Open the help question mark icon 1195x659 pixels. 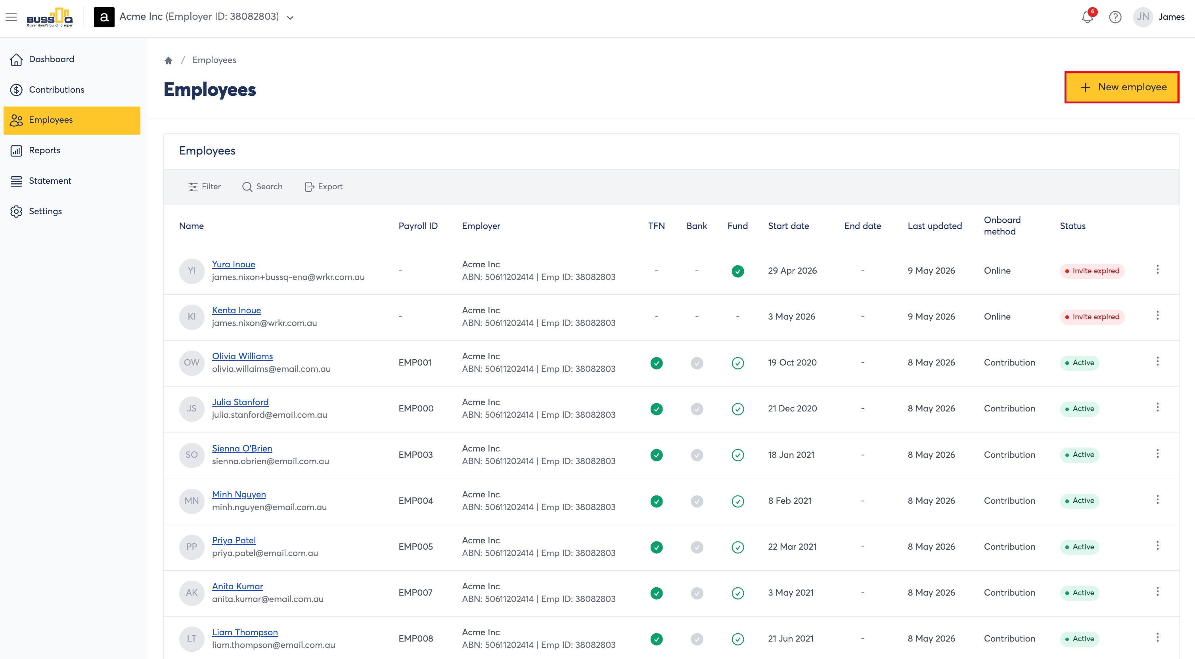click(1115, 17)
